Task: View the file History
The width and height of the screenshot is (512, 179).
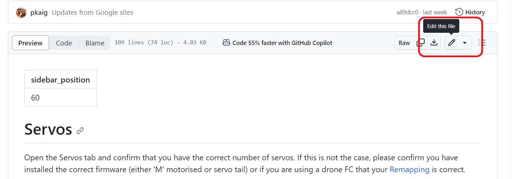Action: [470, 12]
